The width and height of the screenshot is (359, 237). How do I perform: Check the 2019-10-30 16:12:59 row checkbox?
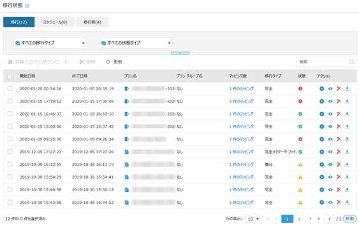pyautogui.click(x=10, y=164)
